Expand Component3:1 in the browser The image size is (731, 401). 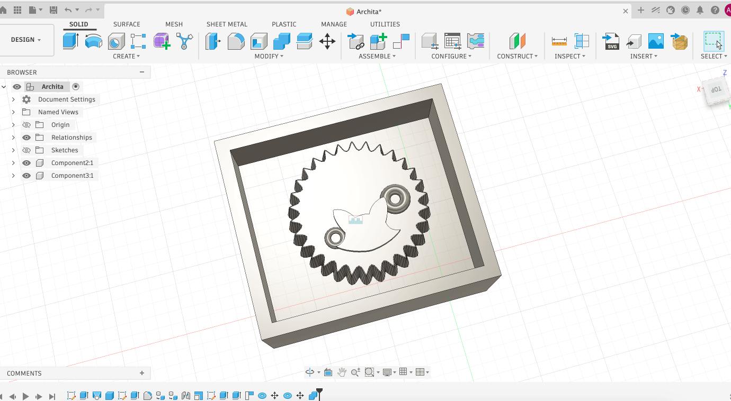[13, 176]
